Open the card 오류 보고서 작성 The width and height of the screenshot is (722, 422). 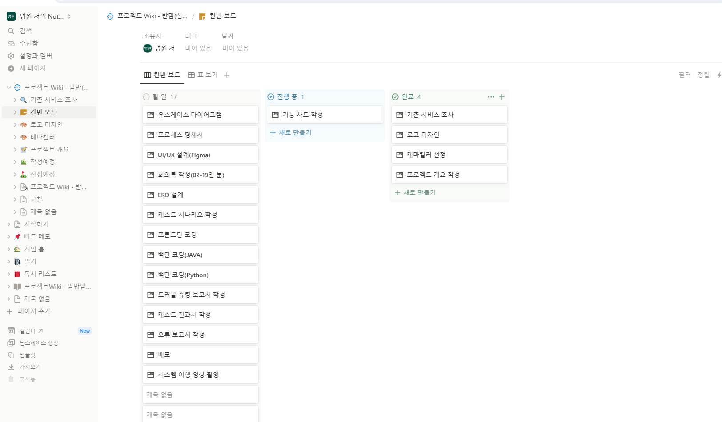[201, 335]
